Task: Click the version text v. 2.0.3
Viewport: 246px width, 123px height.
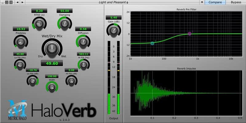Action: tap(65, 120)
